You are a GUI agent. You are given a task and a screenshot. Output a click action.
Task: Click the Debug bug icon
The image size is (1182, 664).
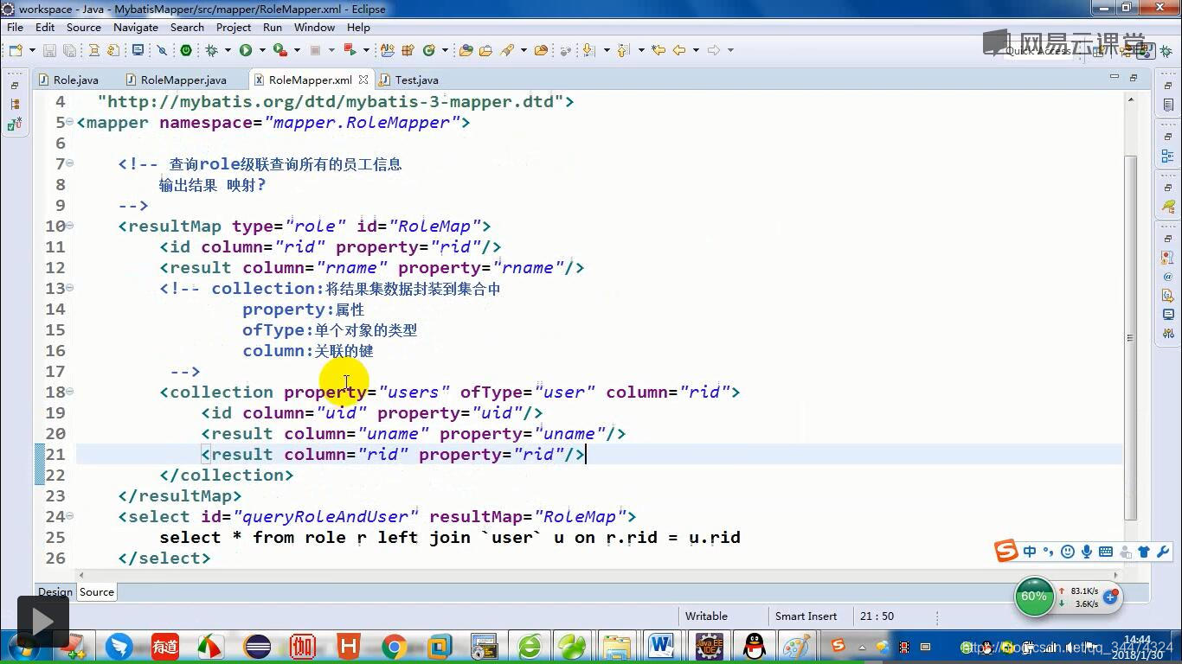pyautogui.click(x=211, y=50)
